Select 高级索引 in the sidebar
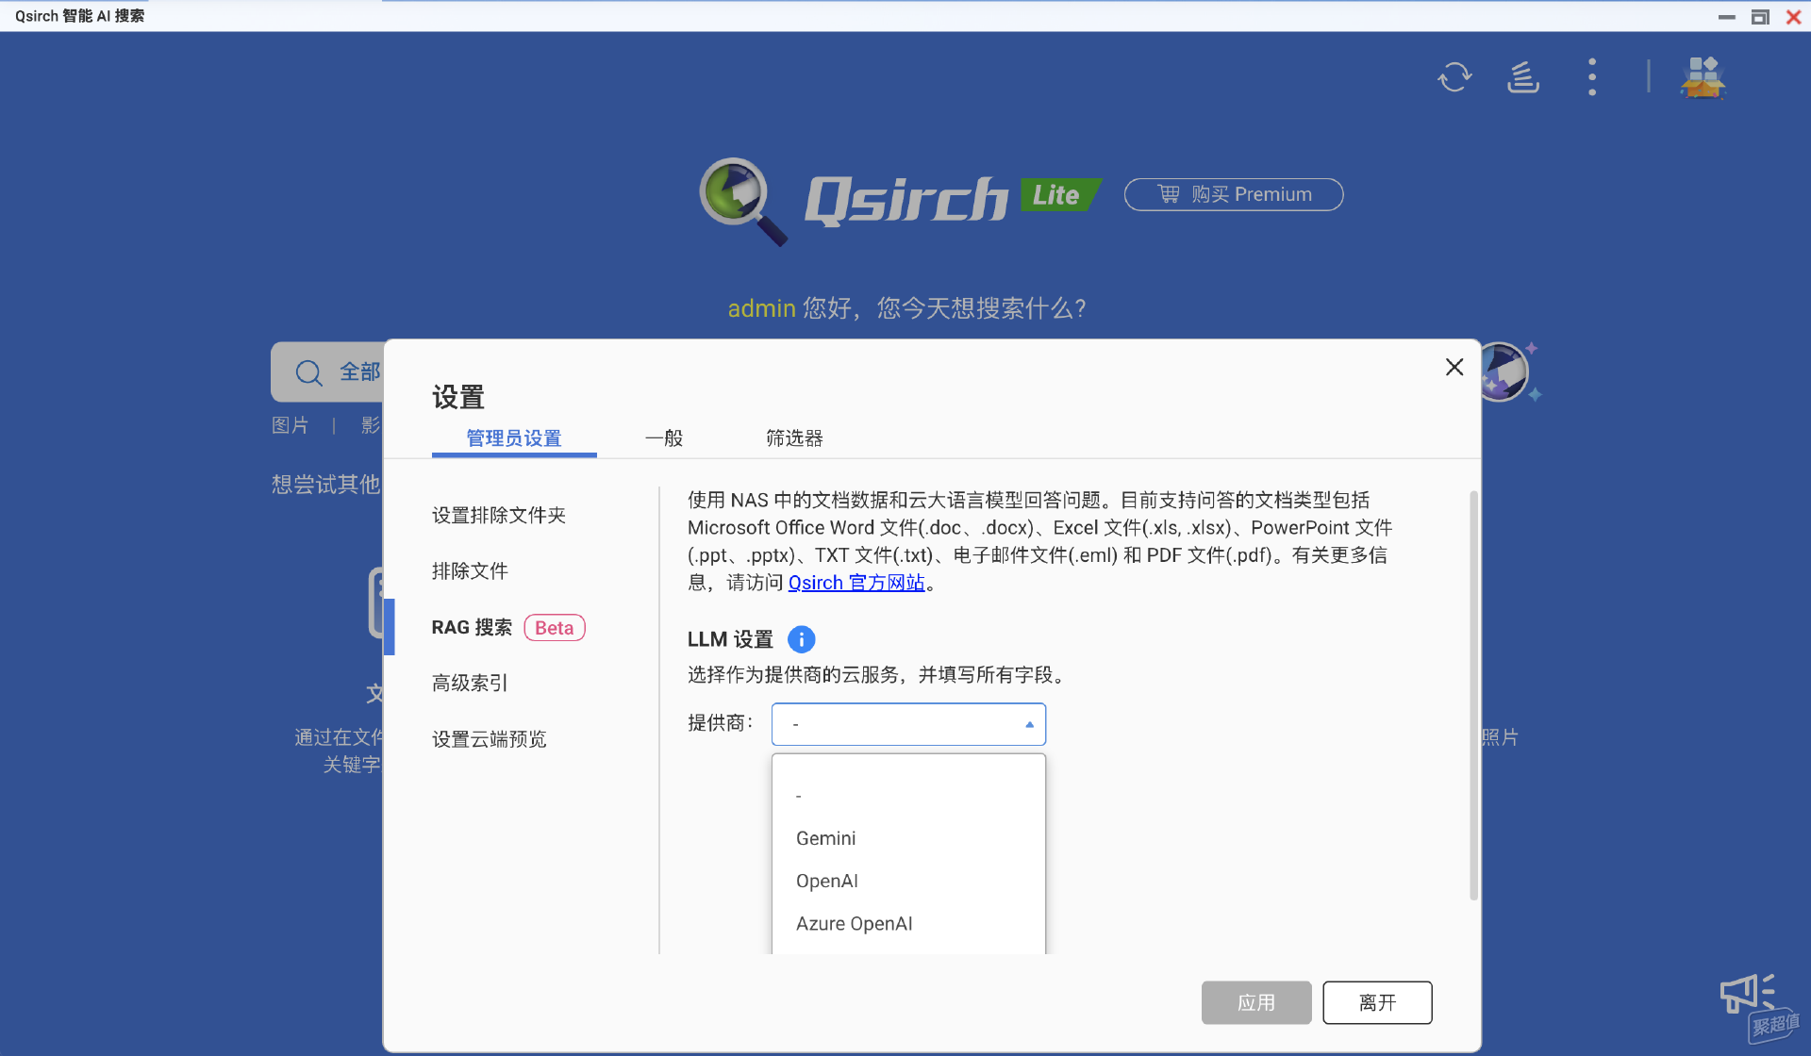1811x1056 pixels. (x=470, y=683)
